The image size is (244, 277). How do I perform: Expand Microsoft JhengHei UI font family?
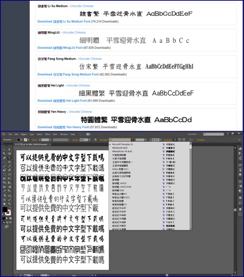click(110, 144)
